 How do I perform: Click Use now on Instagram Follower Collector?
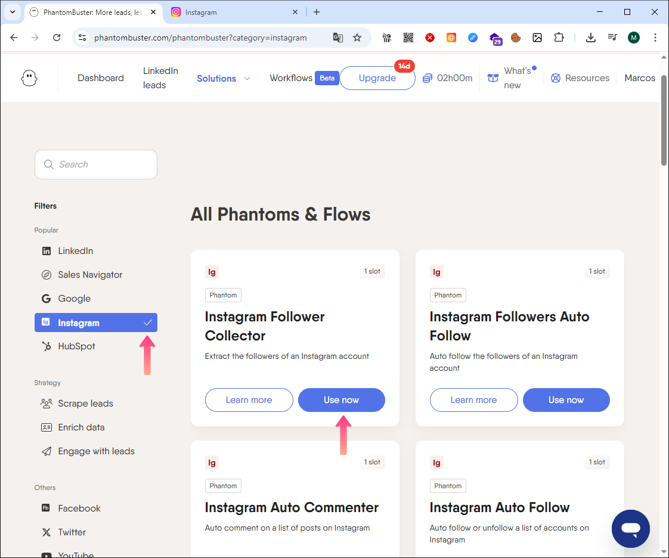click(x=341, y=400)
